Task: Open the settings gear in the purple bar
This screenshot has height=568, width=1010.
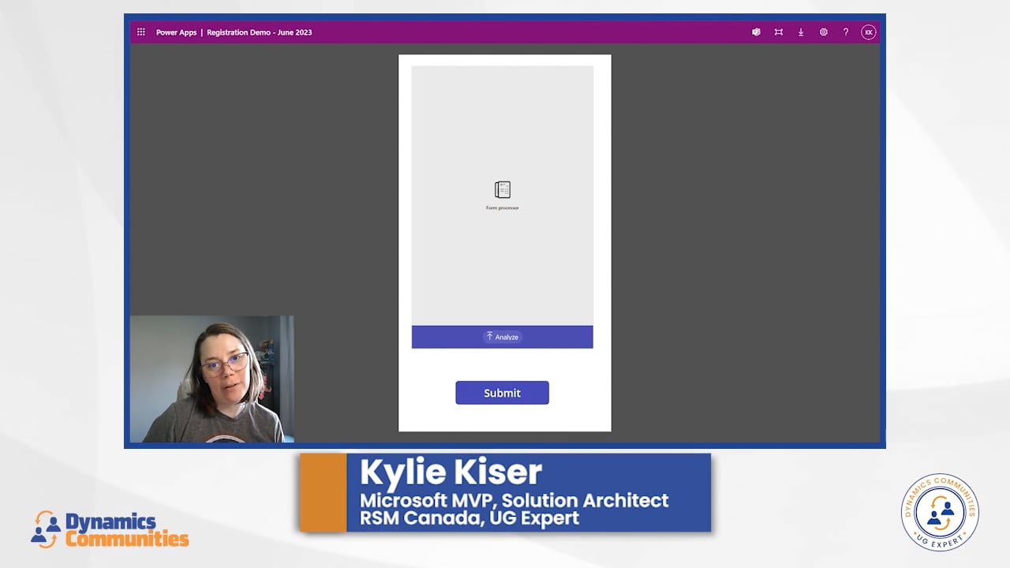Action: click(824, 32)
